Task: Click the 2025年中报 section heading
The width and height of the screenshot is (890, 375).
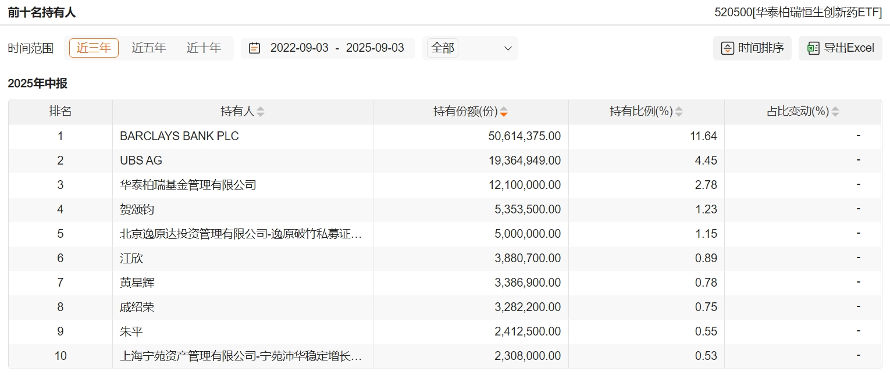Action: click(38, 83)
